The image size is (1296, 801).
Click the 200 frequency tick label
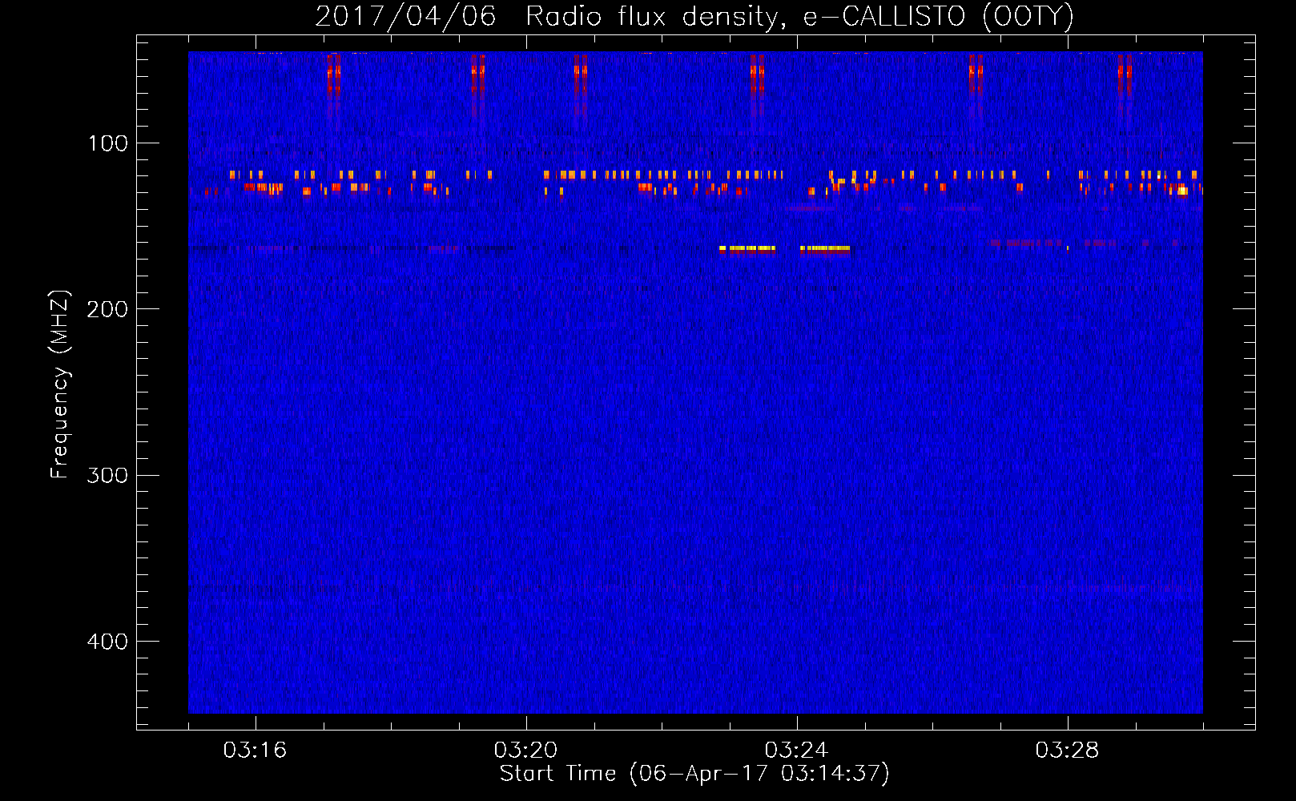107,309
